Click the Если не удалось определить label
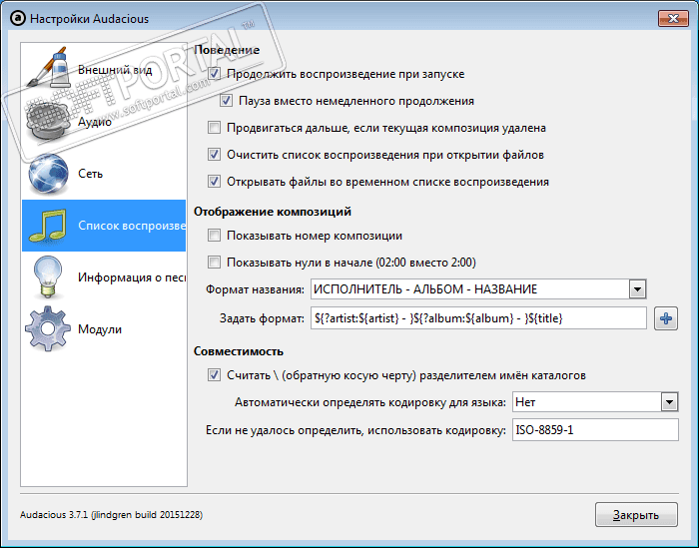This screenshot has height=548, width=699. (355, 430)
